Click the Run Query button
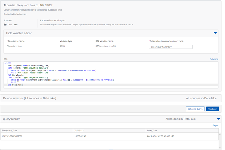Viewport: 225px width, 150px height. point(212,109)
